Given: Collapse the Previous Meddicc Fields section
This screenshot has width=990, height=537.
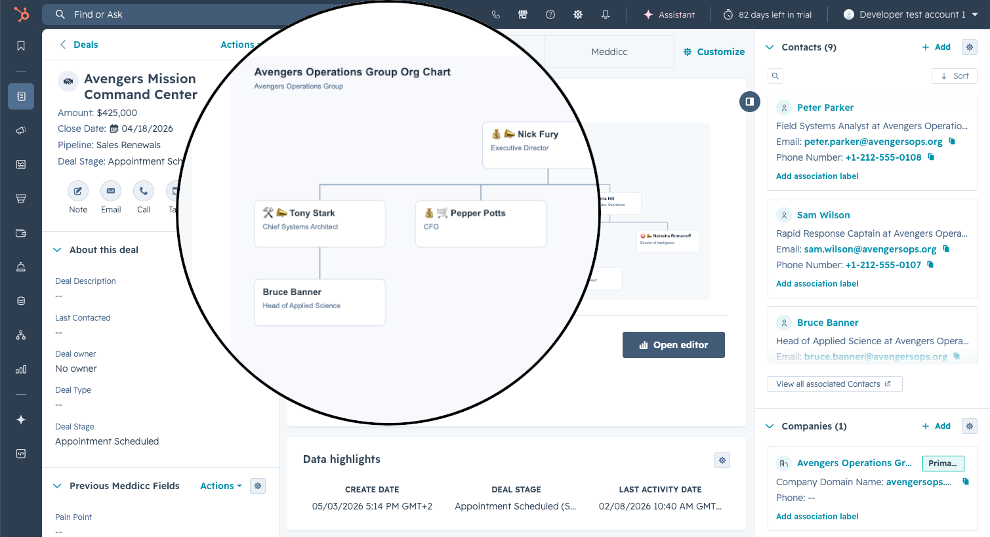Looking at the screenshot, I should pyautogui.click(x=57, y=486).
